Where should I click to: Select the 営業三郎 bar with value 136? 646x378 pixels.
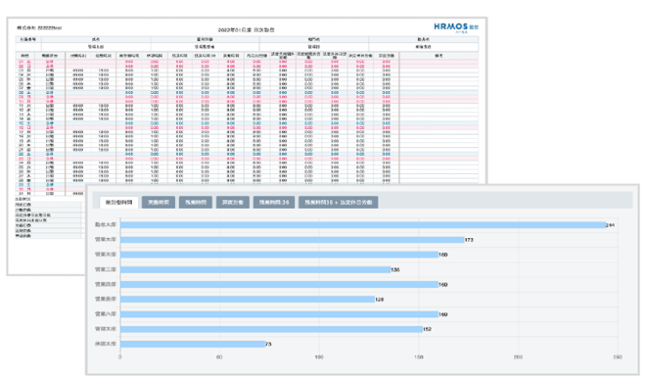(255, 269)
